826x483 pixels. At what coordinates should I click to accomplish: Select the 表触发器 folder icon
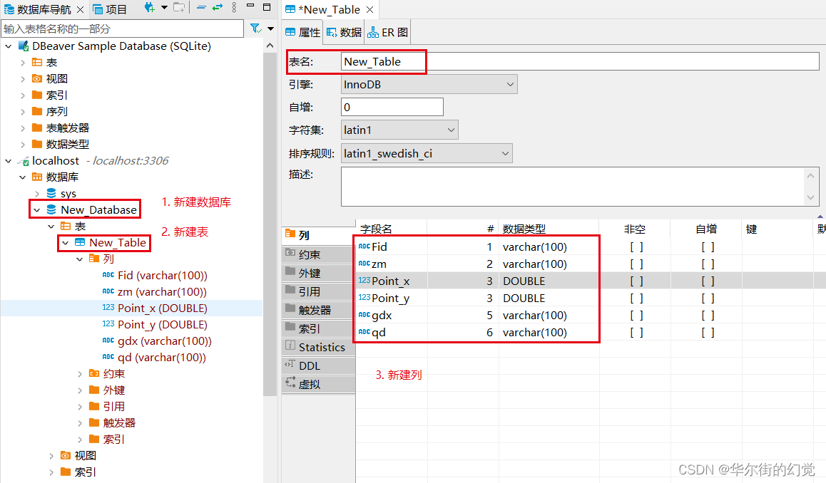pyautogui.click(x=37, y=128)
